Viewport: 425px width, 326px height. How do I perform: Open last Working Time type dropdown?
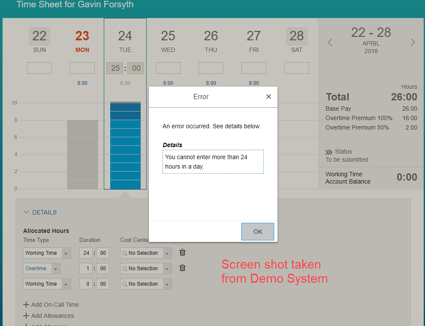[66, 284]
